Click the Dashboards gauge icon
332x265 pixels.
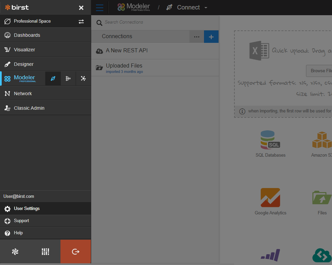pos(7,35)
